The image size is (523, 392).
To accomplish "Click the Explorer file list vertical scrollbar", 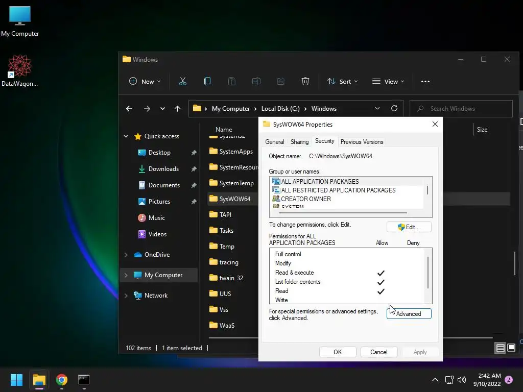I will (x=515, y=263).
